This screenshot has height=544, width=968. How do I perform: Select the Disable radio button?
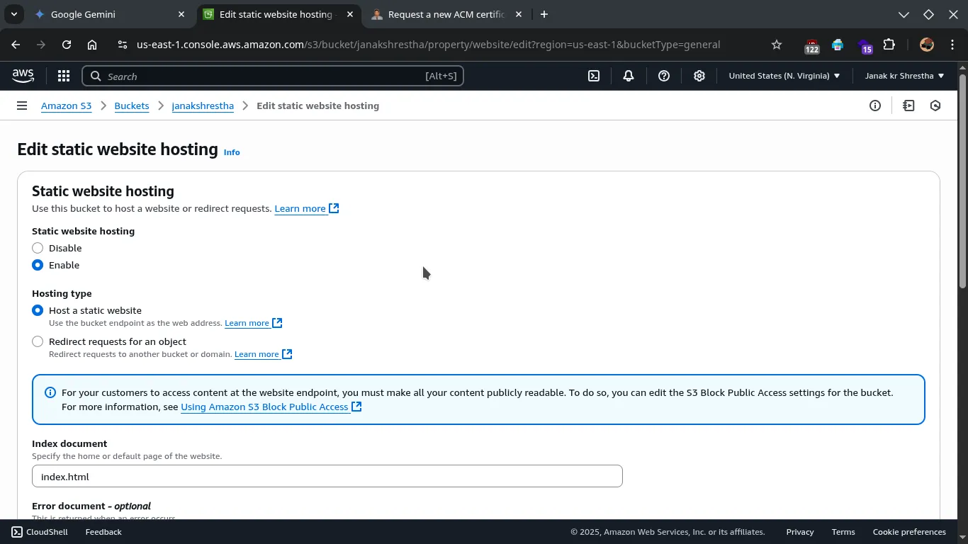click(38, 248)
